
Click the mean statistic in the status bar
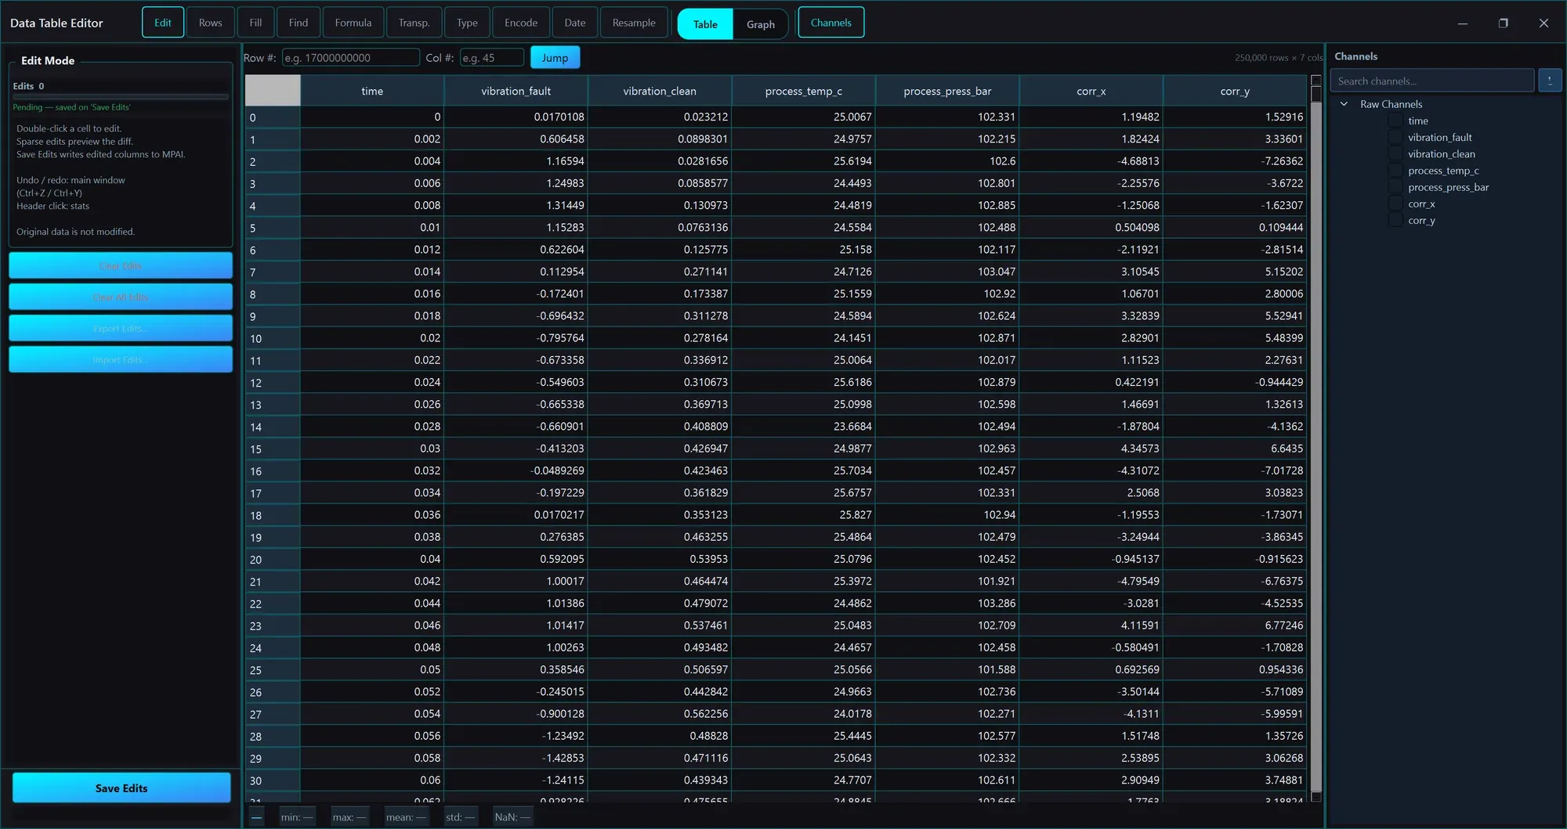(x=407, y=817)
